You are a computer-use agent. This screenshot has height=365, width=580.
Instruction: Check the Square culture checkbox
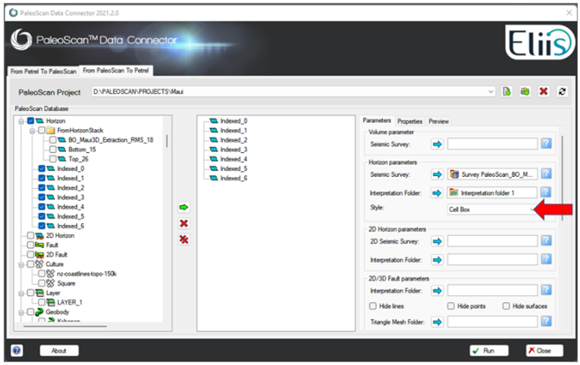coord(42,283)
